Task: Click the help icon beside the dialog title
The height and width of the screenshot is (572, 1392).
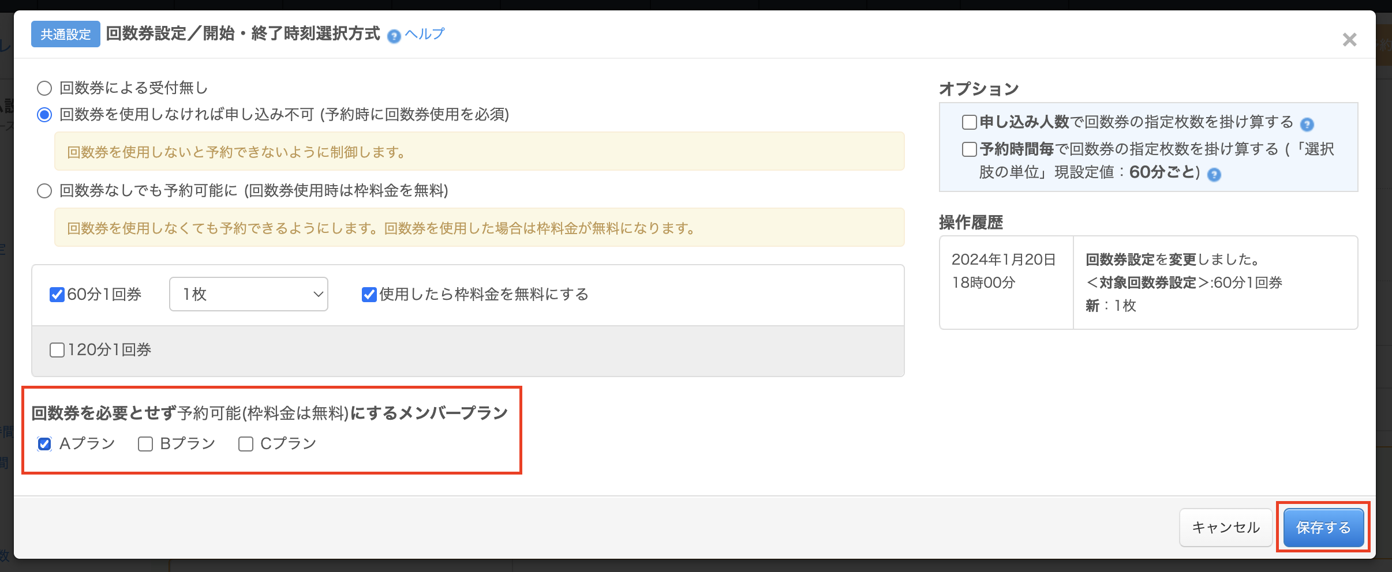Action: click(x=394, y=36)
